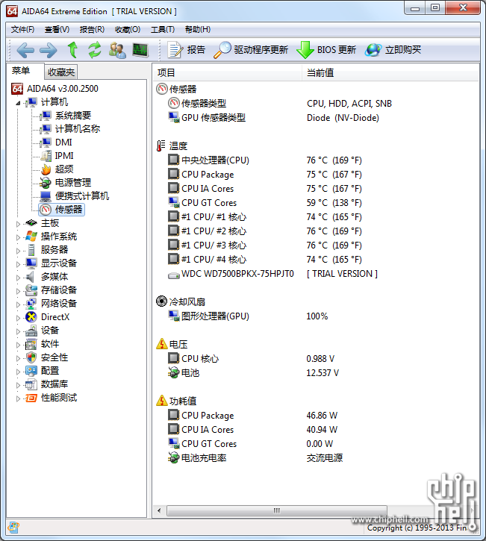Click the 配置 configuration icon
The image size is (486, 541).
pyautogui.click(x=31, y=371)
